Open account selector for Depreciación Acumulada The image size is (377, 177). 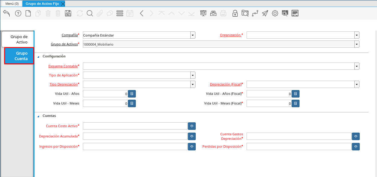tap(192, 136)
